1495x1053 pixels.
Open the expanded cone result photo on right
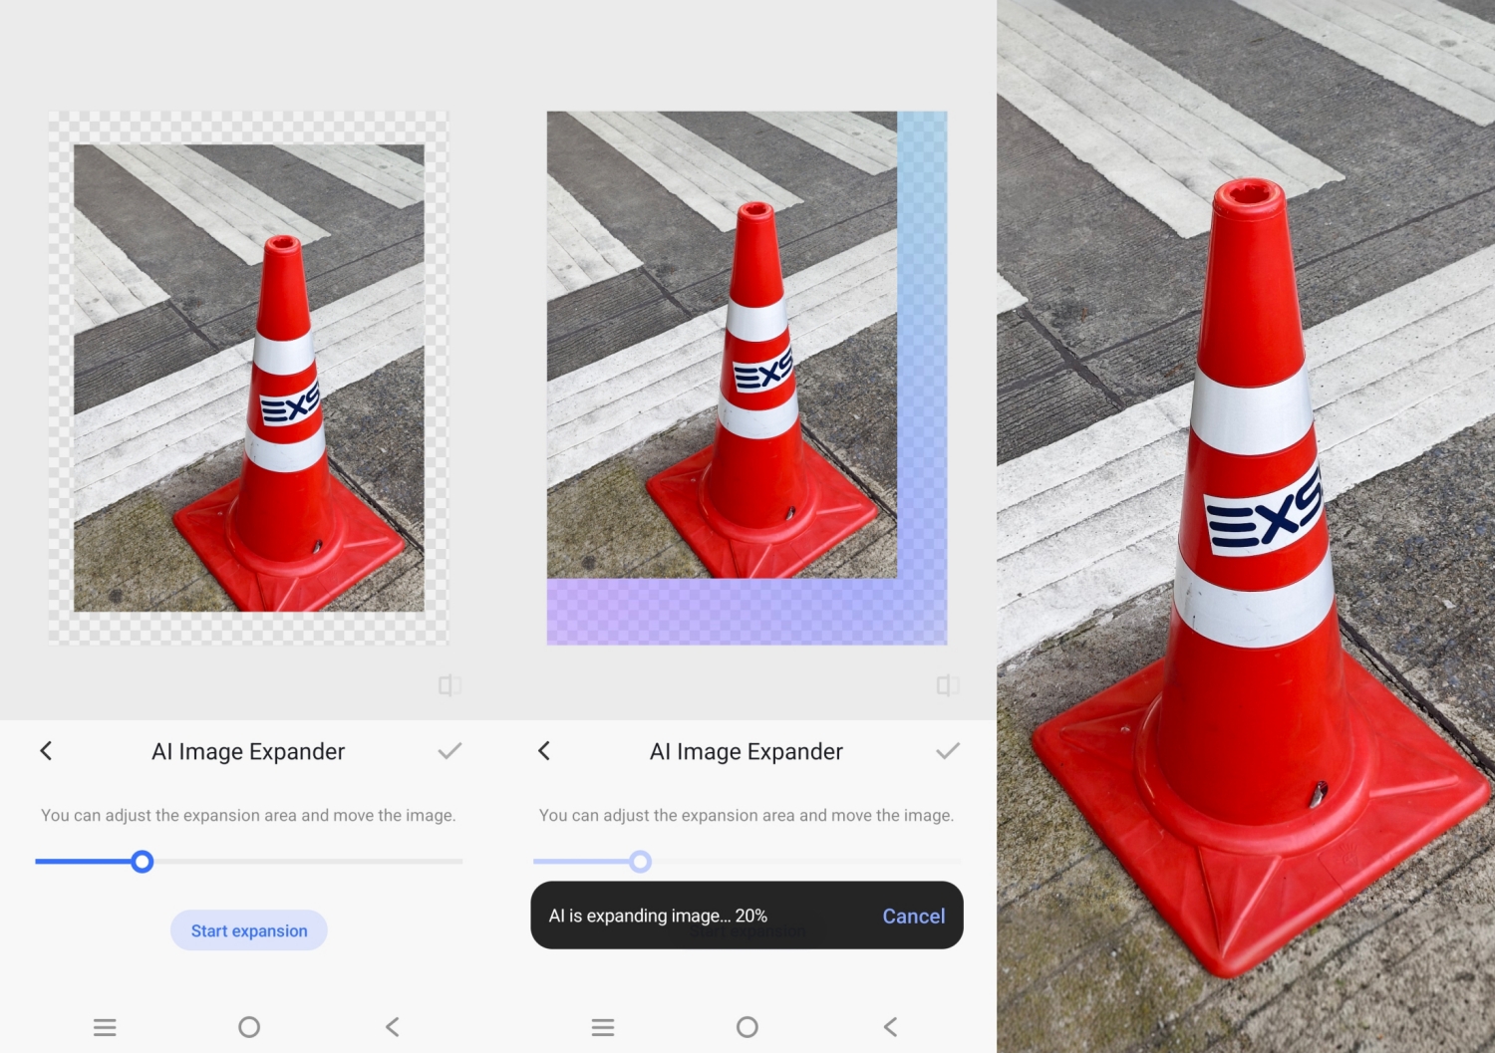(1246, 526)
